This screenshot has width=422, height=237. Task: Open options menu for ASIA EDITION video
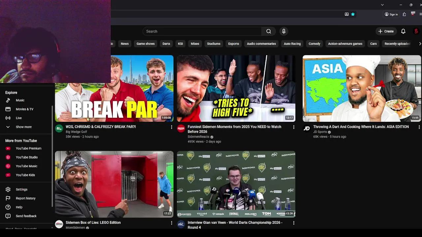click(419, 127)
